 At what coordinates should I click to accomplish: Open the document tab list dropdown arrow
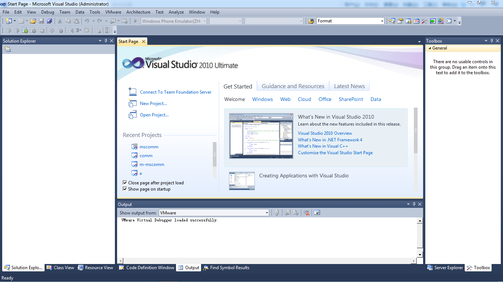click(419, 41)
